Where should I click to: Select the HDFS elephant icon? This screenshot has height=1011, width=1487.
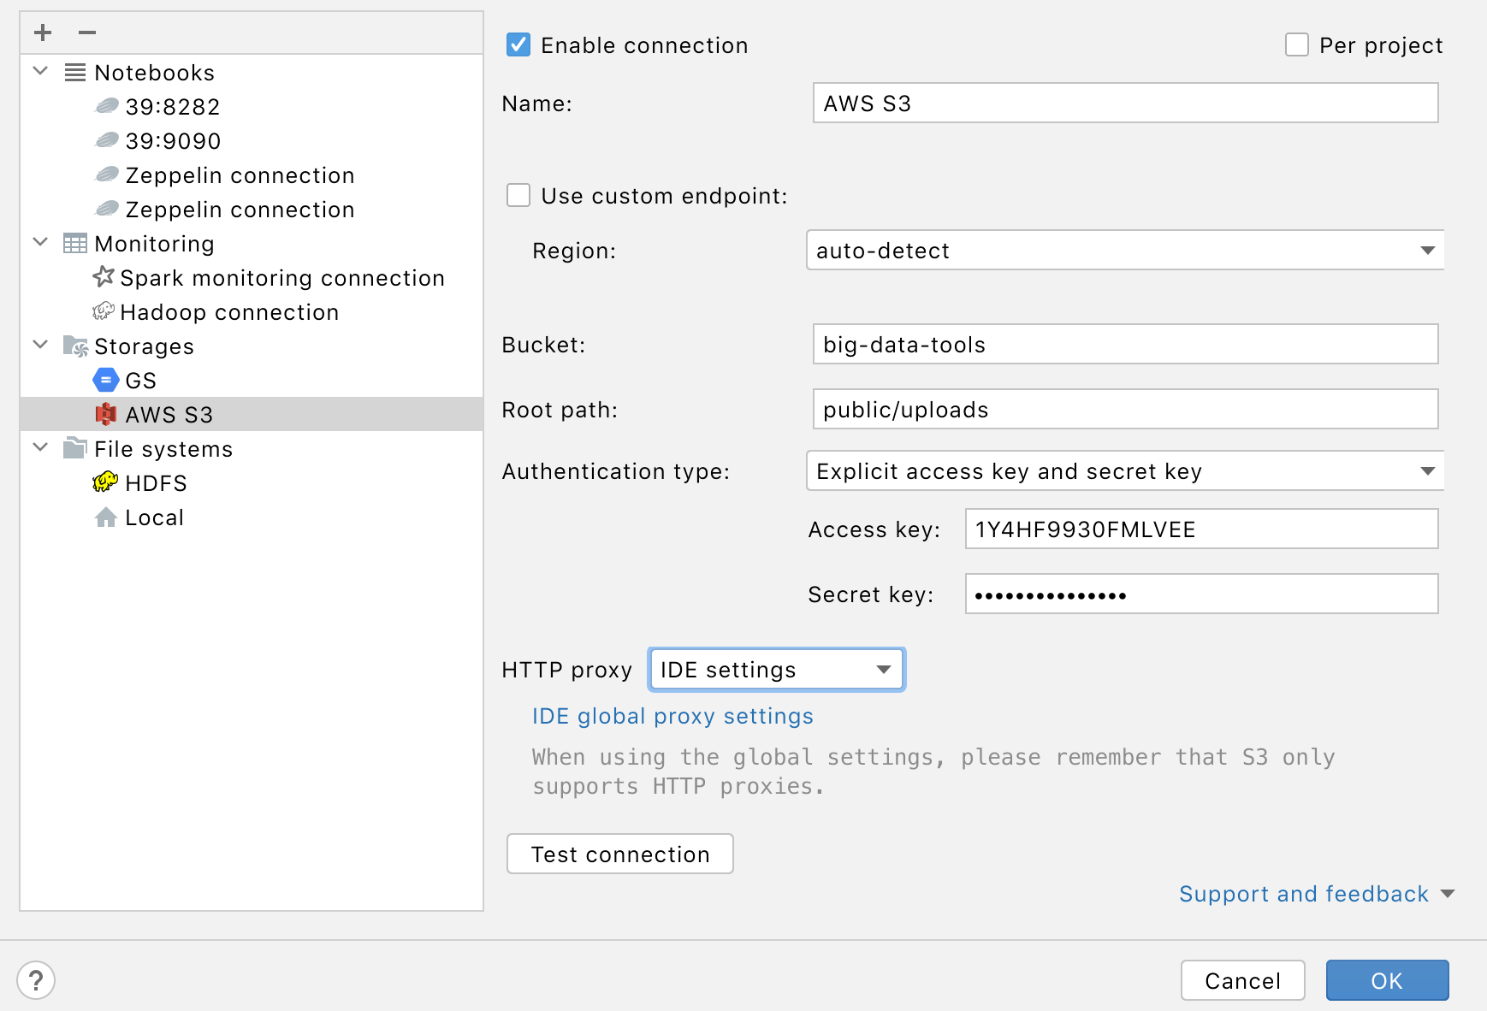pos(104,482)
